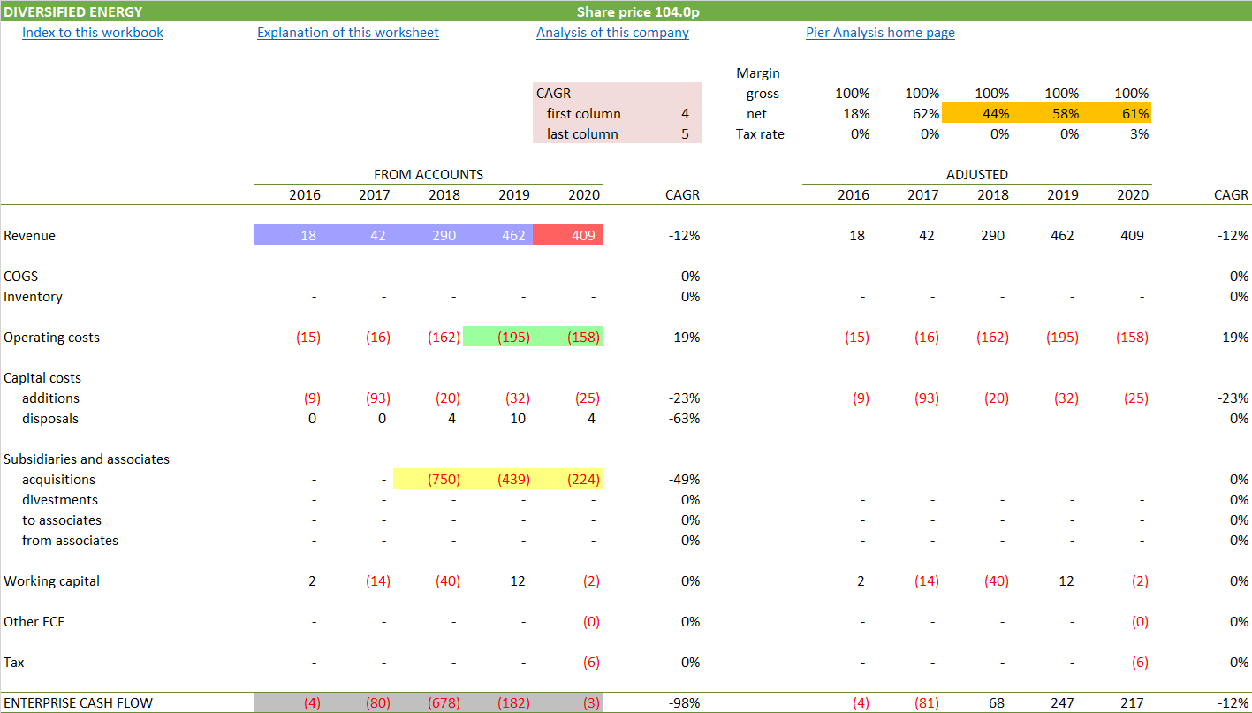Open 'Analysis of this company' link
The width and height of the screenshot is (1252, 713).
tap(612, 33)
